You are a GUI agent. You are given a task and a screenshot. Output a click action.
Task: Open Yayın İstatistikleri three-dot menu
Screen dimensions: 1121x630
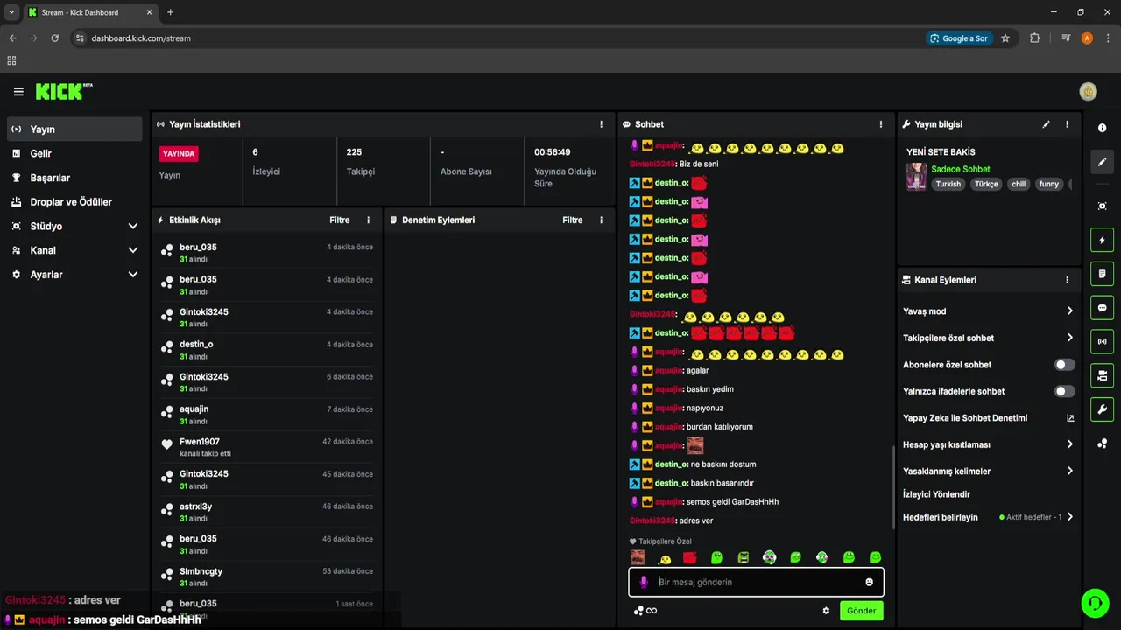(601, 124)
